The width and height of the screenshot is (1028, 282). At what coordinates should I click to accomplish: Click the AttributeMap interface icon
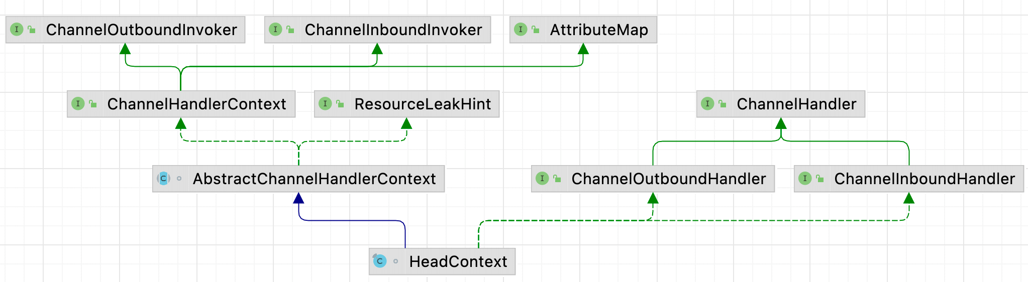tap(521, 30)
